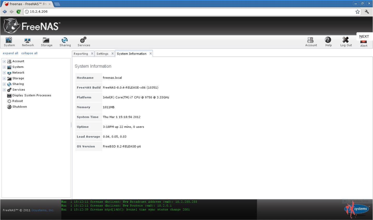
Task: Click the Reboot icon in the tree
Action: click(x=9, y=101)
